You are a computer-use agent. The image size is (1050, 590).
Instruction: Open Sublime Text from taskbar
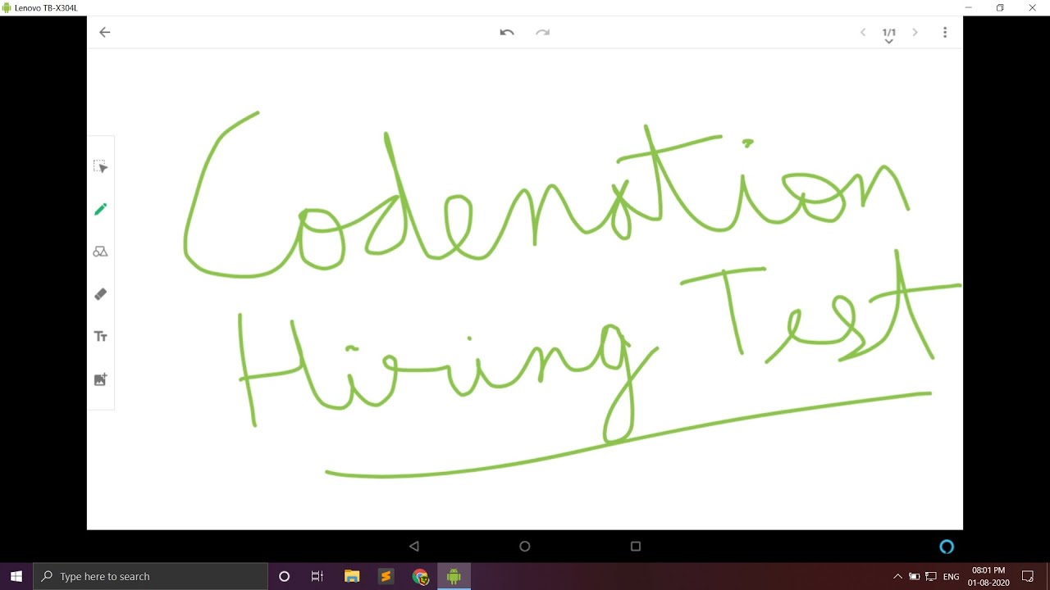click(386, 577)
